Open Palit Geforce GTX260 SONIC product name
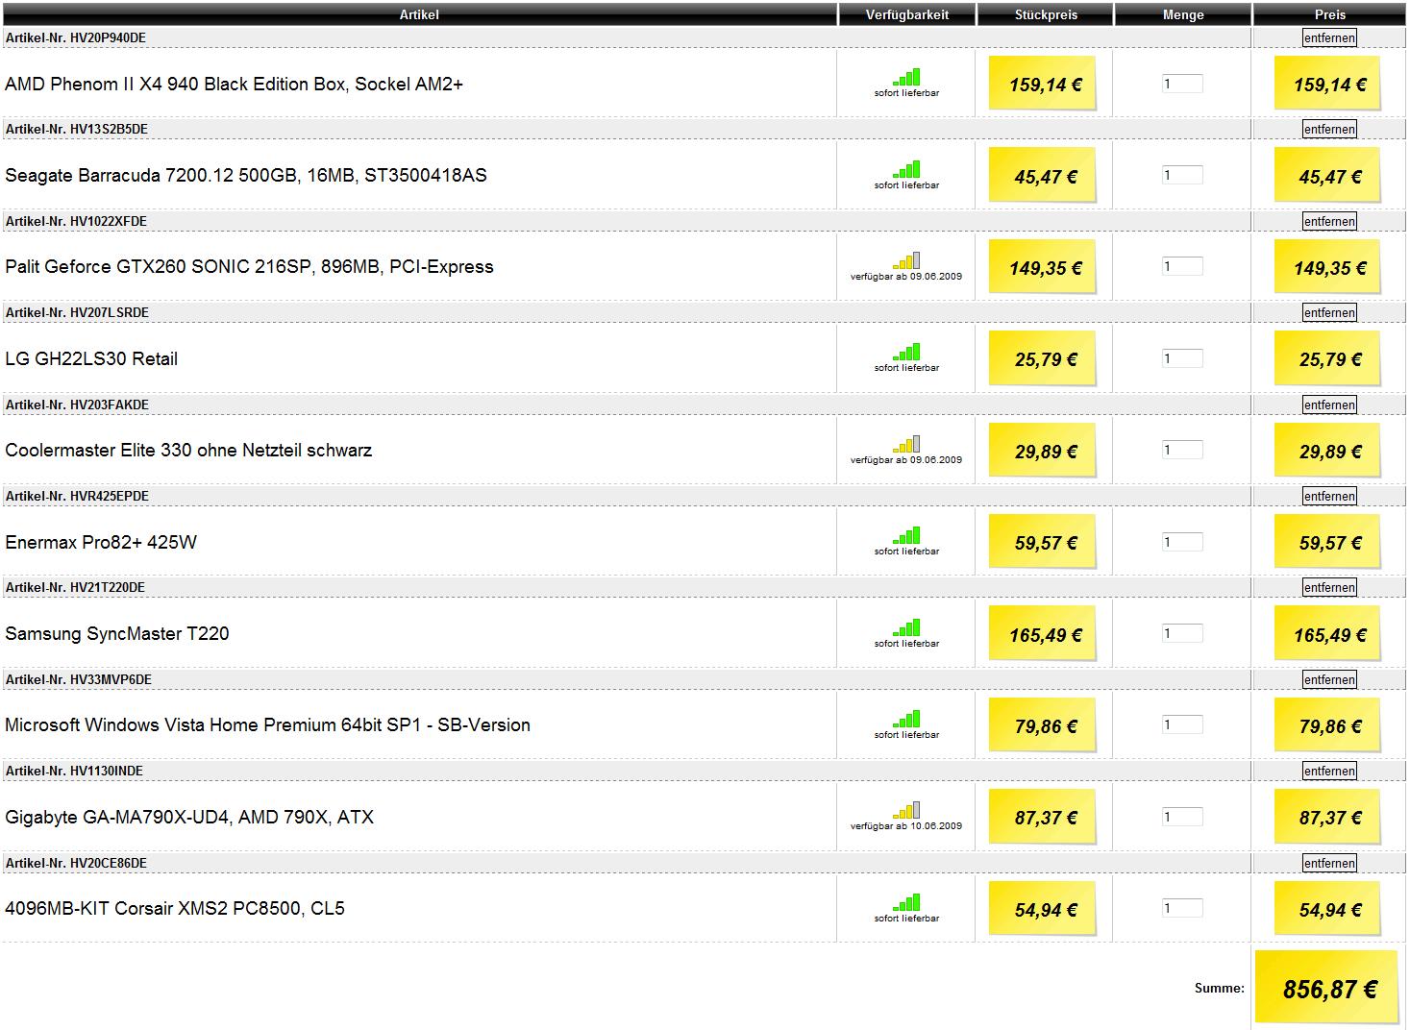The height and width of the screenshot is (1030, 1410). click(x=249, y=267)
